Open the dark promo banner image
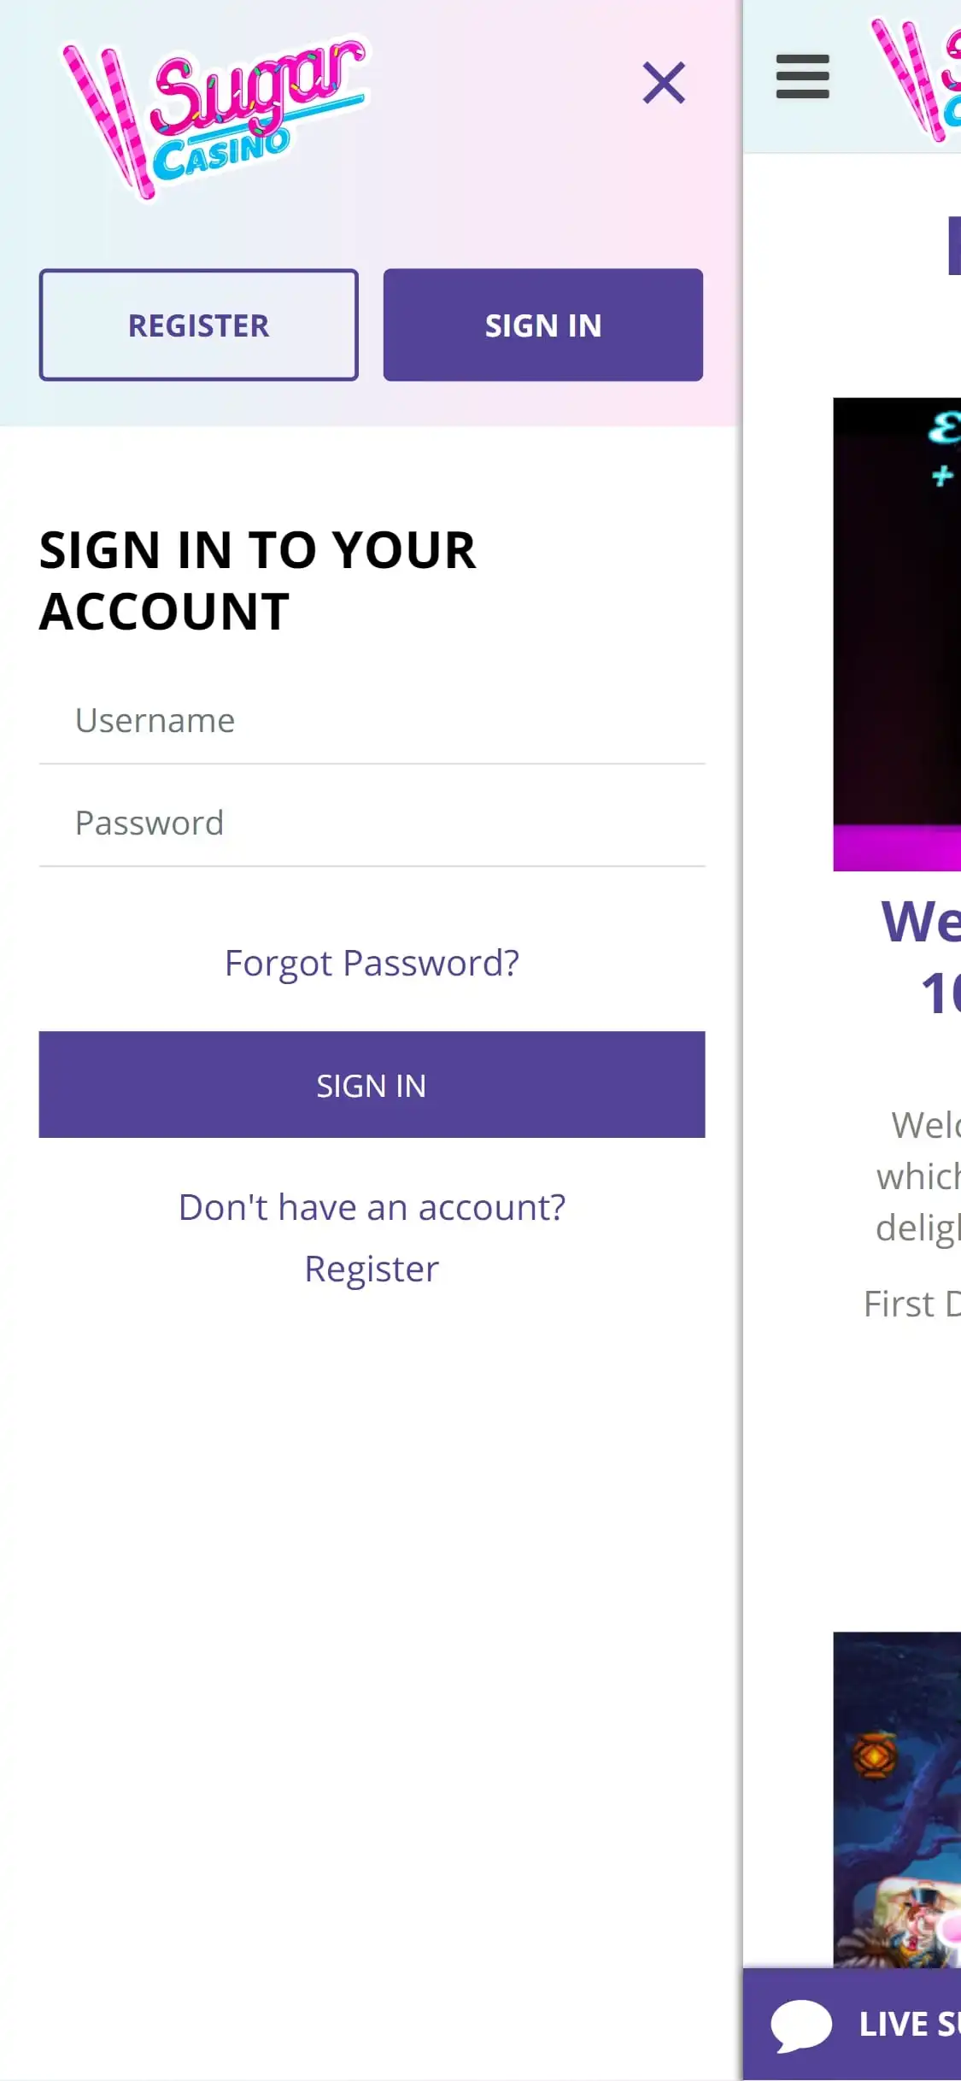 pyautogui.click(x=897, y=634)
